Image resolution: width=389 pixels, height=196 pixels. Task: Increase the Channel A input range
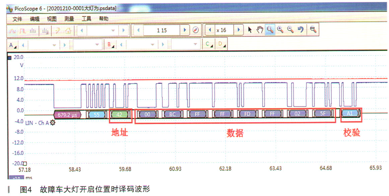[65, 45]
